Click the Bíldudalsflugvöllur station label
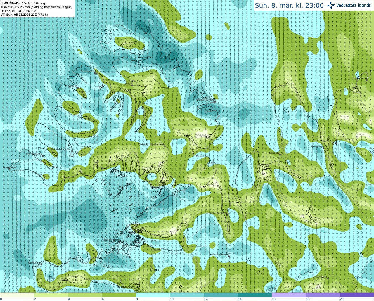 tap(61, 149)
